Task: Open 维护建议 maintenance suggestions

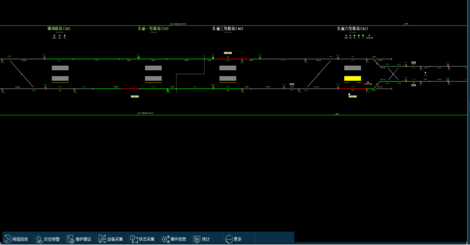Action: click(79, 239)
